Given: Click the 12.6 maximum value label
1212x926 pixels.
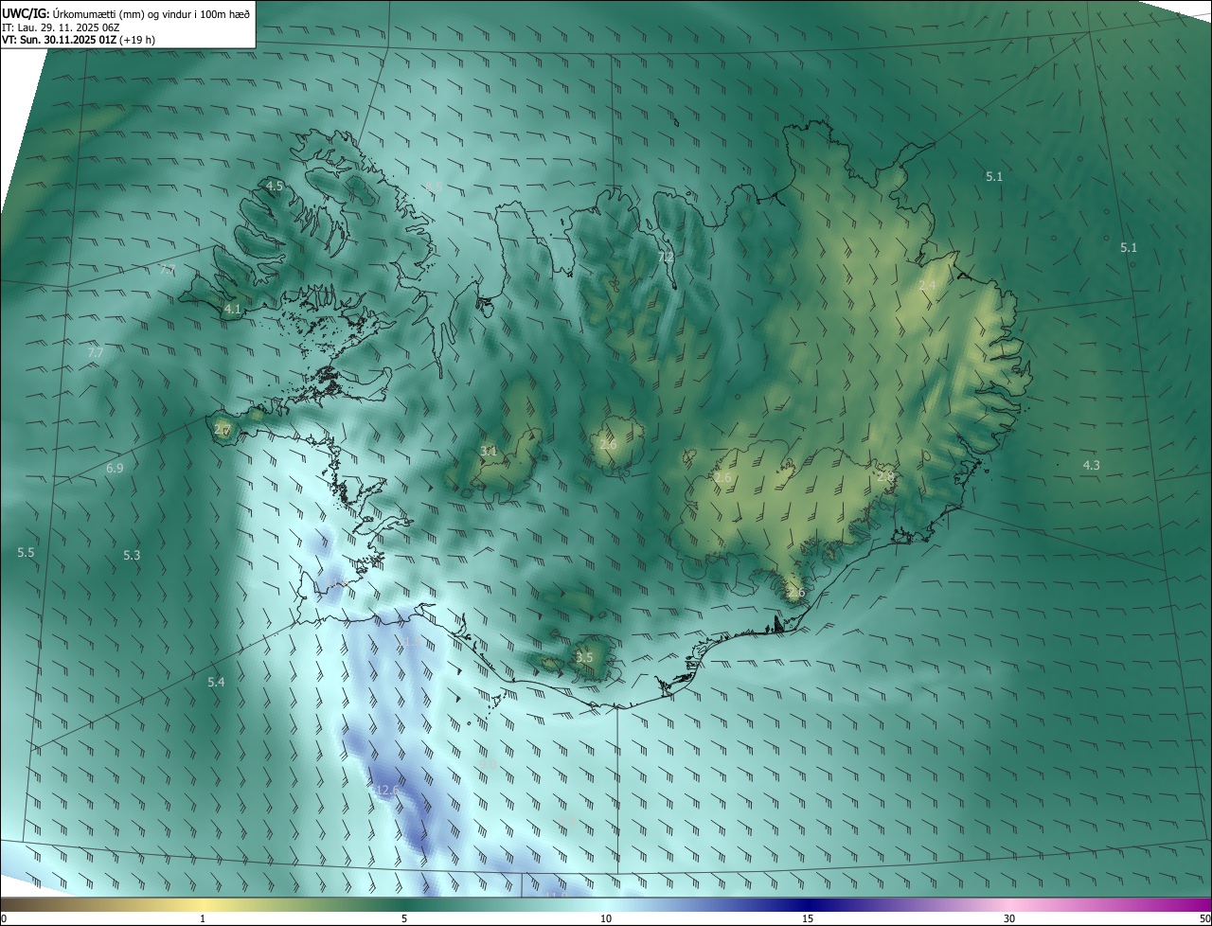Looking at the screenshot, I should [x=388, y=790].
